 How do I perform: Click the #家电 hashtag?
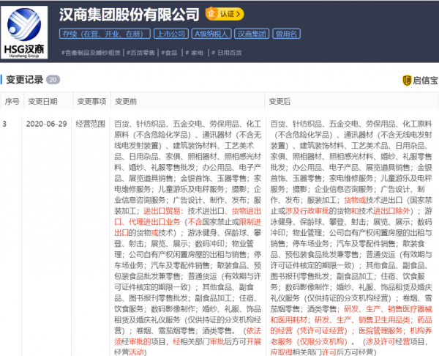point(195,53)
